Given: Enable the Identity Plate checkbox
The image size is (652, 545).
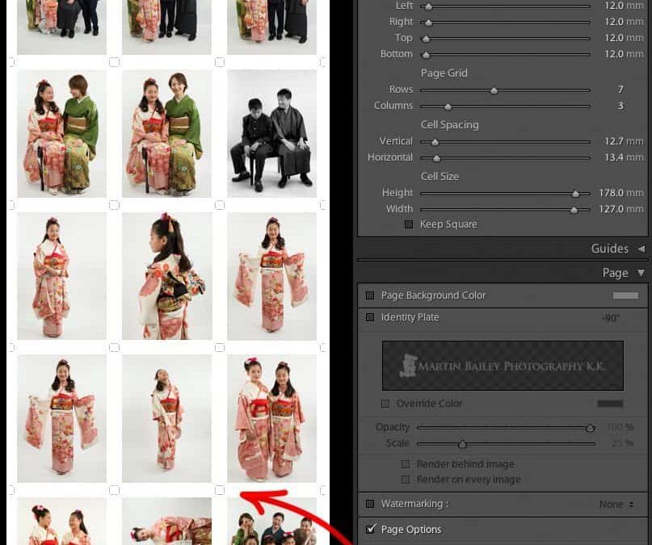Looking at the screenshot, I should (x=370, y=317).
